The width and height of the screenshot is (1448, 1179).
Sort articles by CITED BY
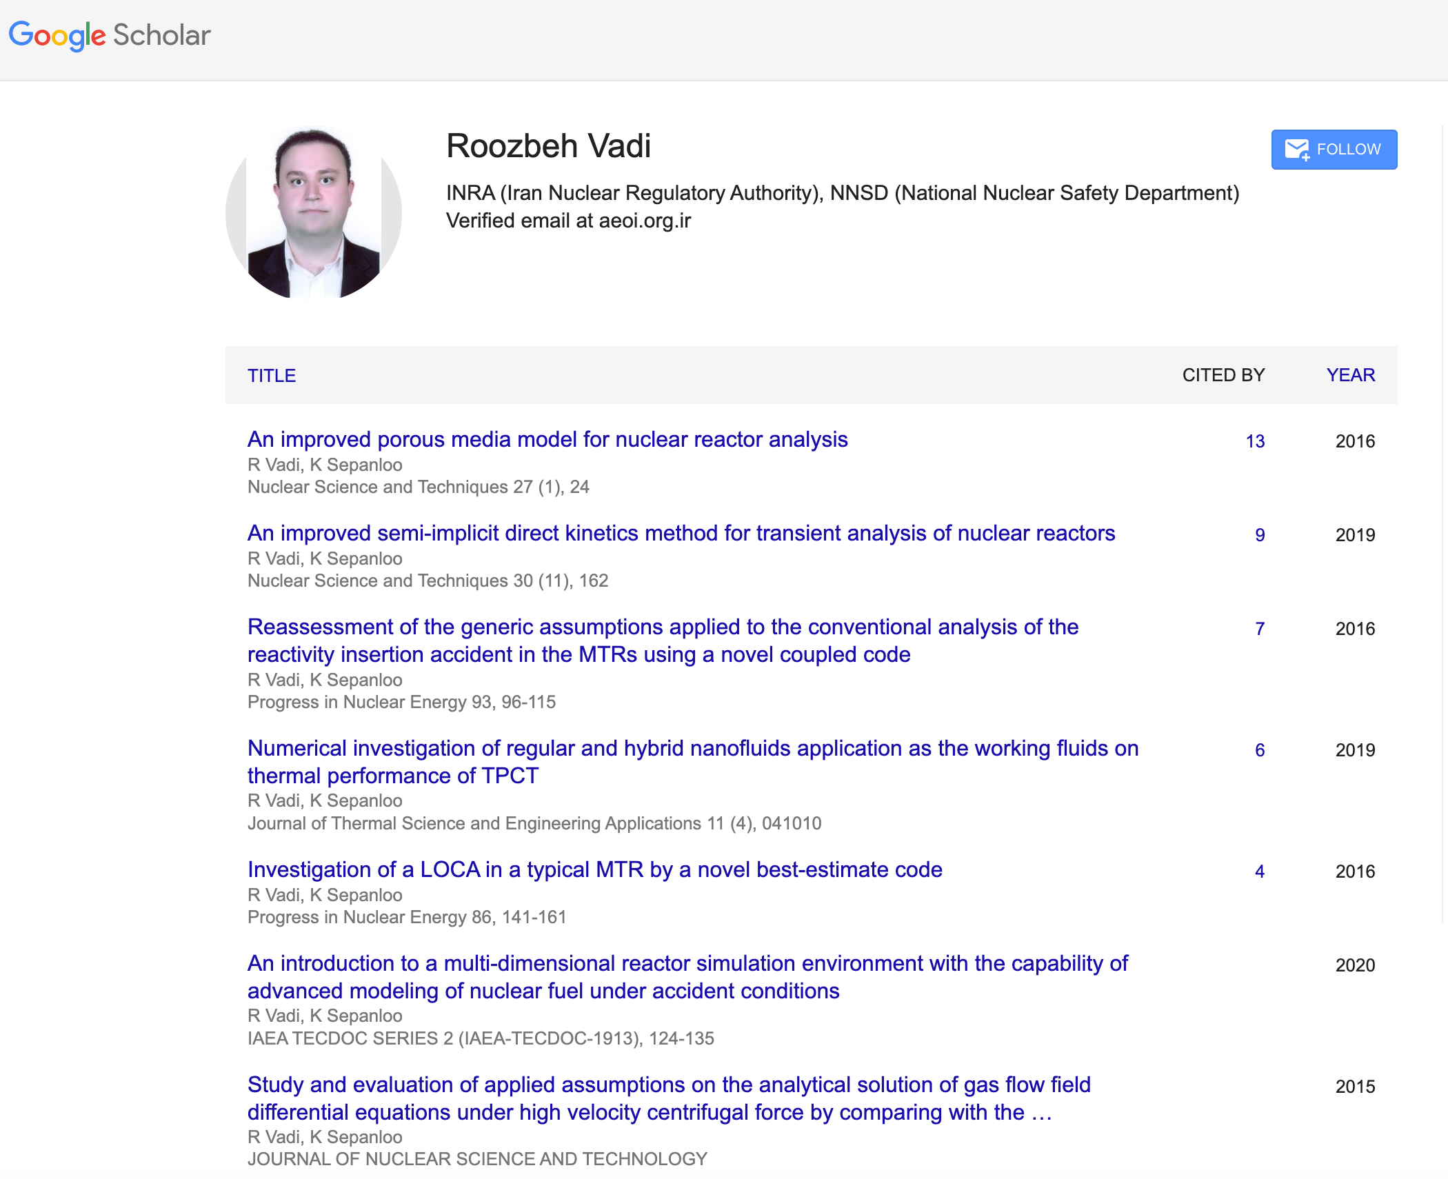point(1223,375)
